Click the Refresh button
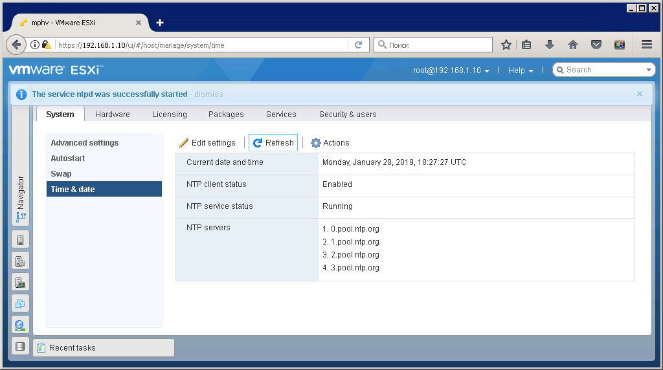 coord(273,143)
